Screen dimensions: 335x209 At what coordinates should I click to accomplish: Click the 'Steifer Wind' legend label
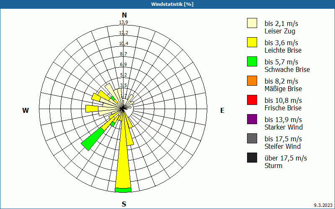(282, 146)
